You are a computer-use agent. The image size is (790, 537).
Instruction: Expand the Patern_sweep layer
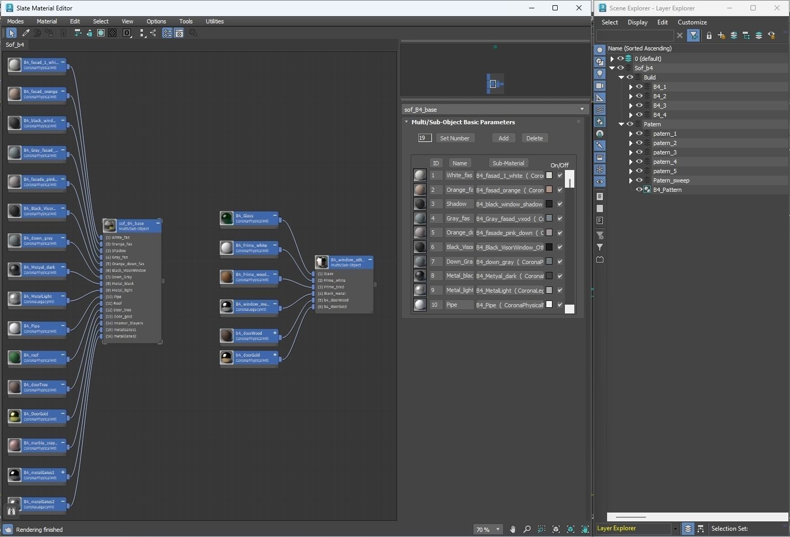[x=630, y=180]
